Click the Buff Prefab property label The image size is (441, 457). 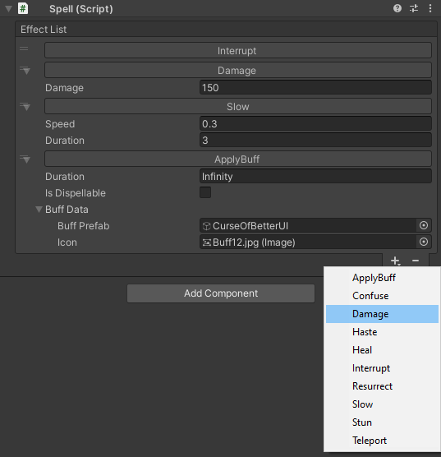point(83,226)
